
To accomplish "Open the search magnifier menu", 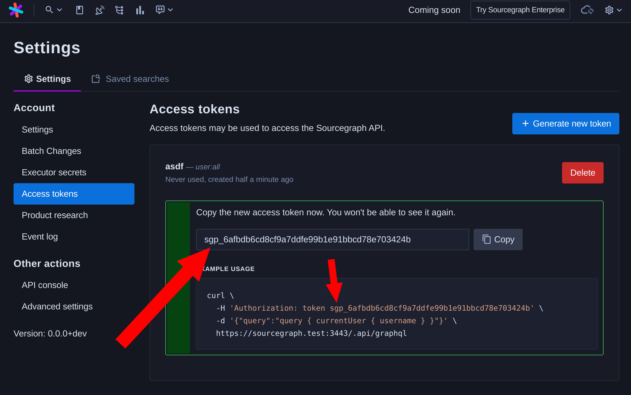I will (53, 10).
